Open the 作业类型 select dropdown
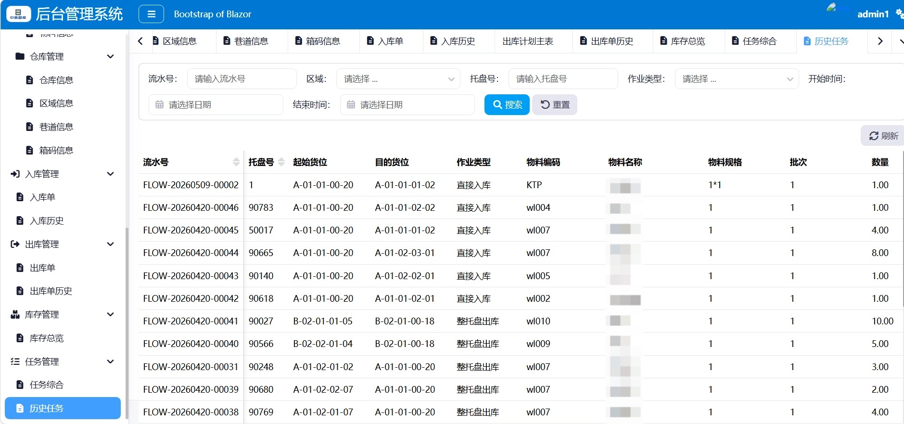The height and width of the screenshot is (424, 904). pos(737,79)
